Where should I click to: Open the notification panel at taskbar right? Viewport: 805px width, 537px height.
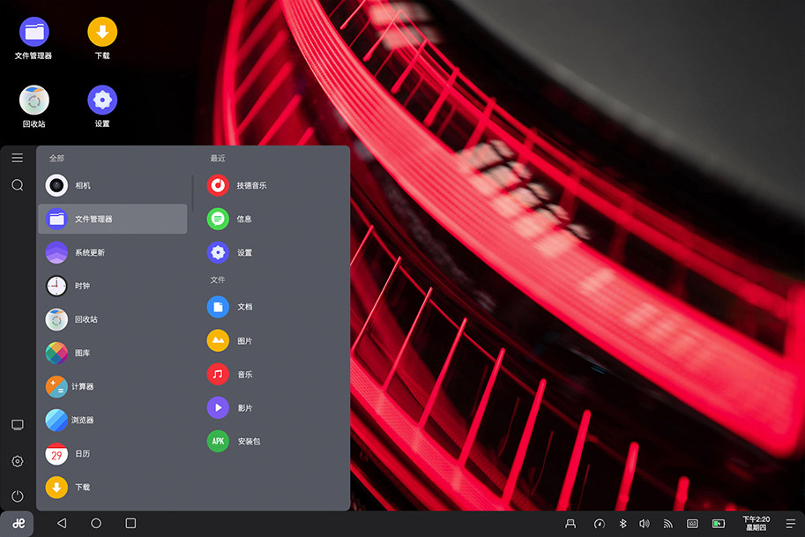point(789,524)
